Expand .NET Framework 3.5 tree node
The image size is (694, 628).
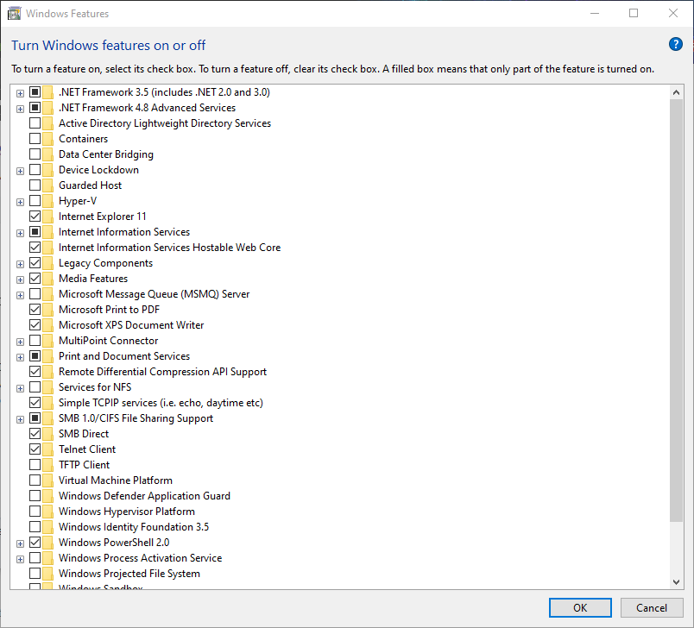point(20,93)
